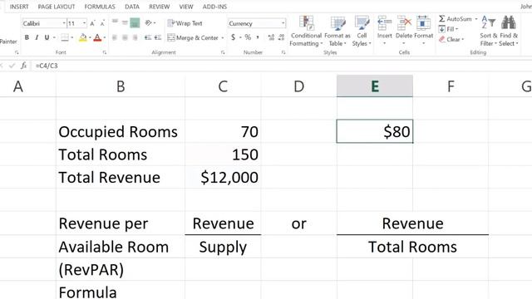Open the Currency number format dropdown
This screenshot has height=299, width=532.
pos(283,23)
